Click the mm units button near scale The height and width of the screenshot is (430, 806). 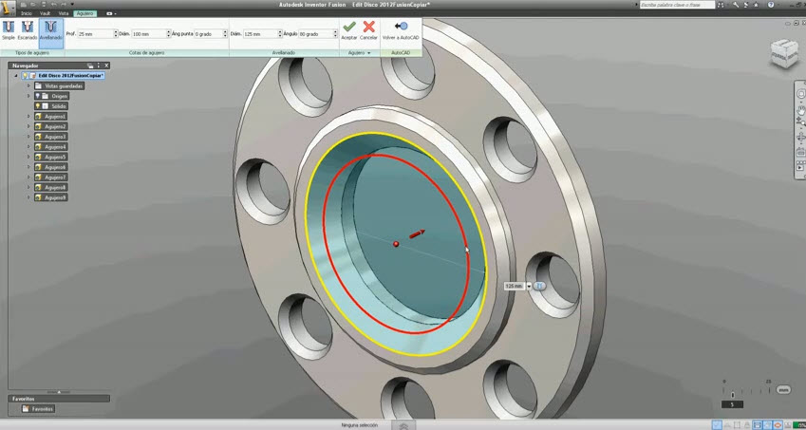point(784,390)
